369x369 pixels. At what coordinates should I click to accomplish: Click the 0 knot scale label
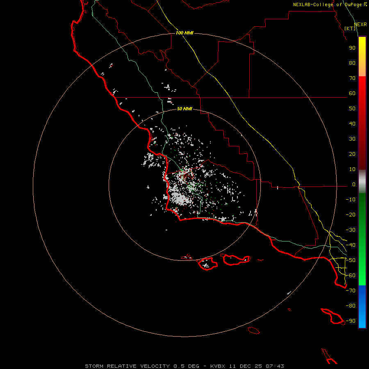pyautogui.click(x=354, y=184)
